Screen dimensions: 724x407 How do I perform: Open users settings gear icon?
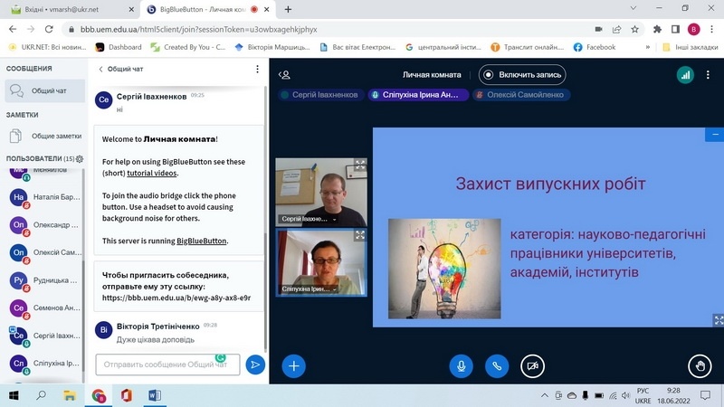(80, 159)
